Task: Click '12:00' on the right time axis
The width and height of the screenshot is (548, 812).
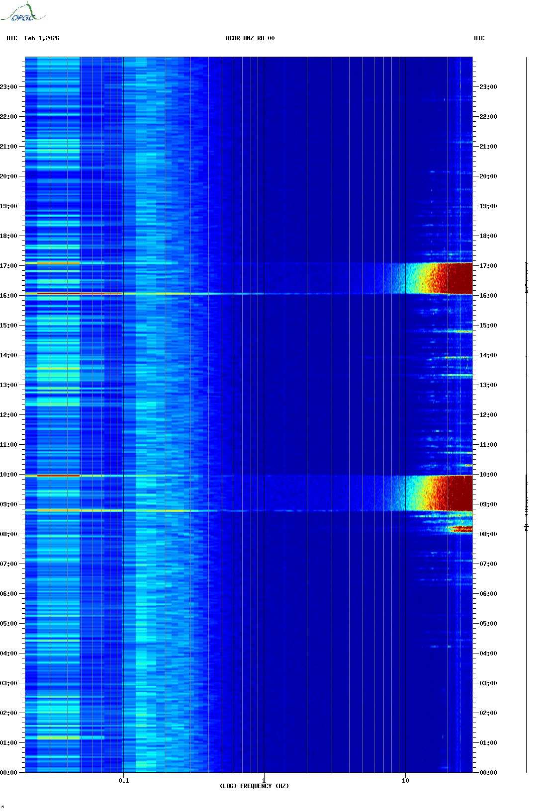Action: click(488, 415)
